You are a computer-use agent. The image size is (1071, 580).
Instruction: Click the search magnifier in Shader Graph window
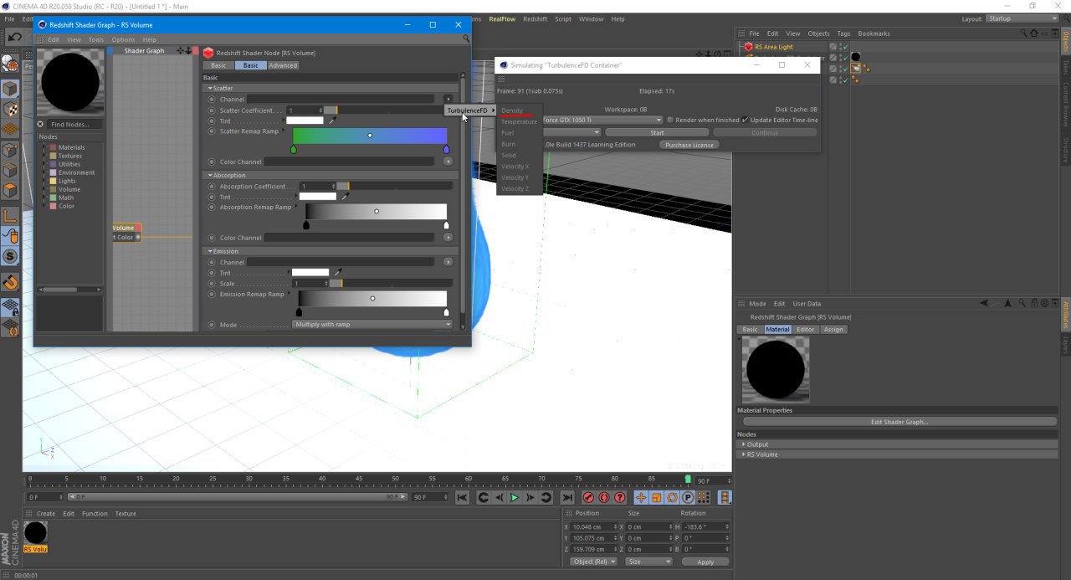pos(467,38)
